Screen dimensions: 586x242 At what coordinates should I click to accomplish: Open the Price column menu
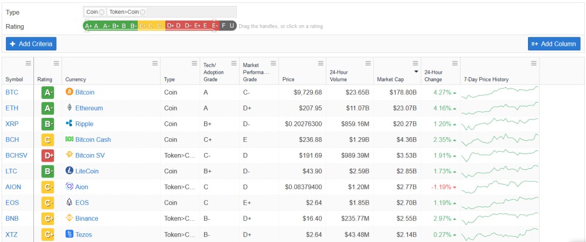(321, 63)
